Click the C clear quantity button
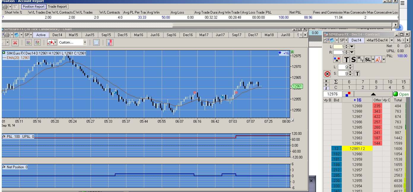The width and height of the screenshot is (413, 192). point(336,87)
